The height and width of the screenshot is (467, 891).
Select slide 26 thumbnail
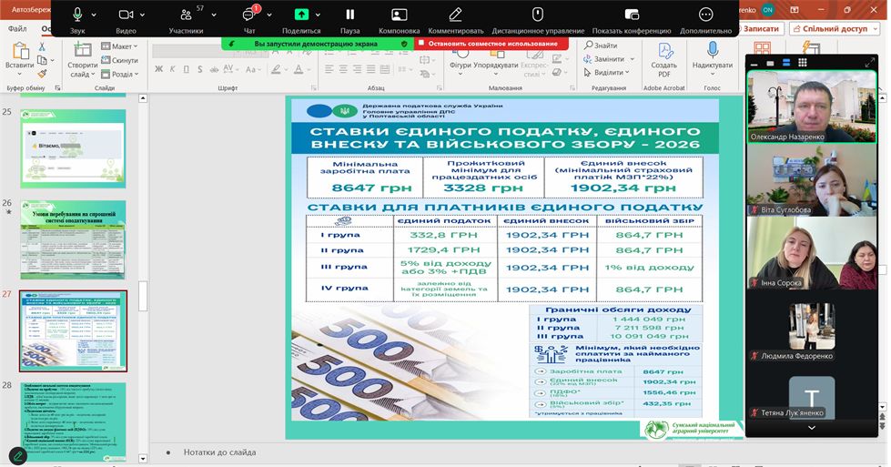click(73, 239)
